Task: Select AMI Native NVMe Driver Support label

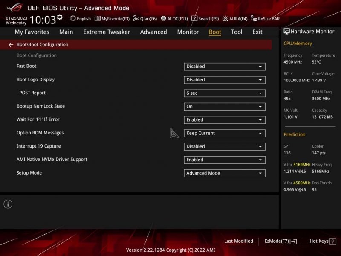Action: 52,160
